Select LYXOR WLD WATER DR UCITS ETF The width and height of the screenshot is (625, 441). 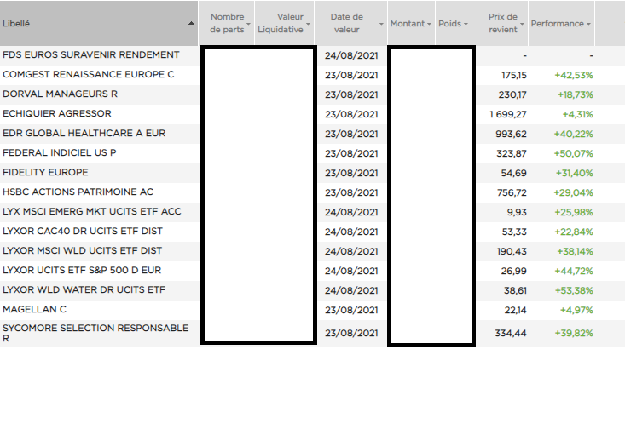(84, 289)
